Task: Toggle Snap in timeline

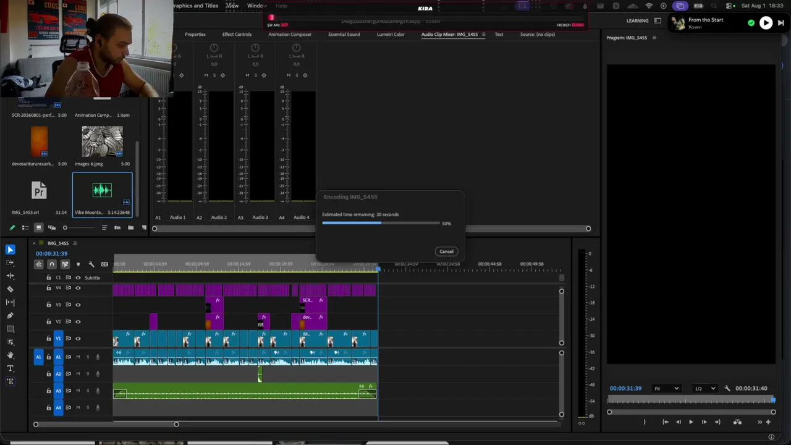Action: (x=52, y=265)
